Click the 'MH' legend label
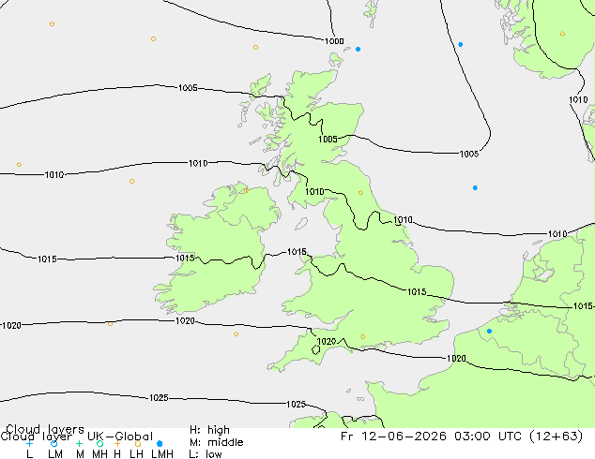This screenshot has width=595, height=459. point(99,453)
